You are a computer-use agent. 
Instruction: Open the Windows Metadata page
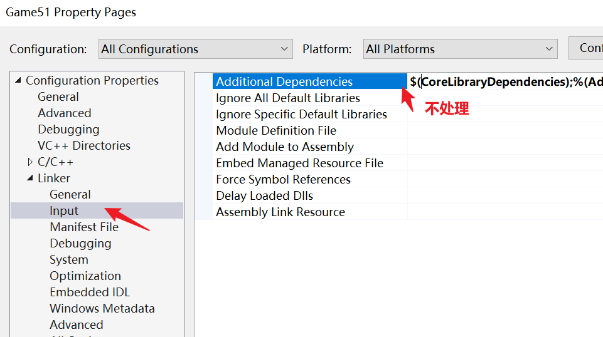pyautogui.click(x=102, y=308)
